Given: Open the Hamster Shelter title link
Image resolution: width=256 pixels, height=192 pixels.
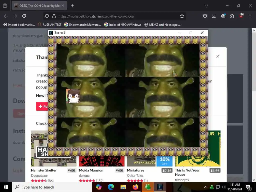Looking at the screenshot, I should click(x=44, y=170).
